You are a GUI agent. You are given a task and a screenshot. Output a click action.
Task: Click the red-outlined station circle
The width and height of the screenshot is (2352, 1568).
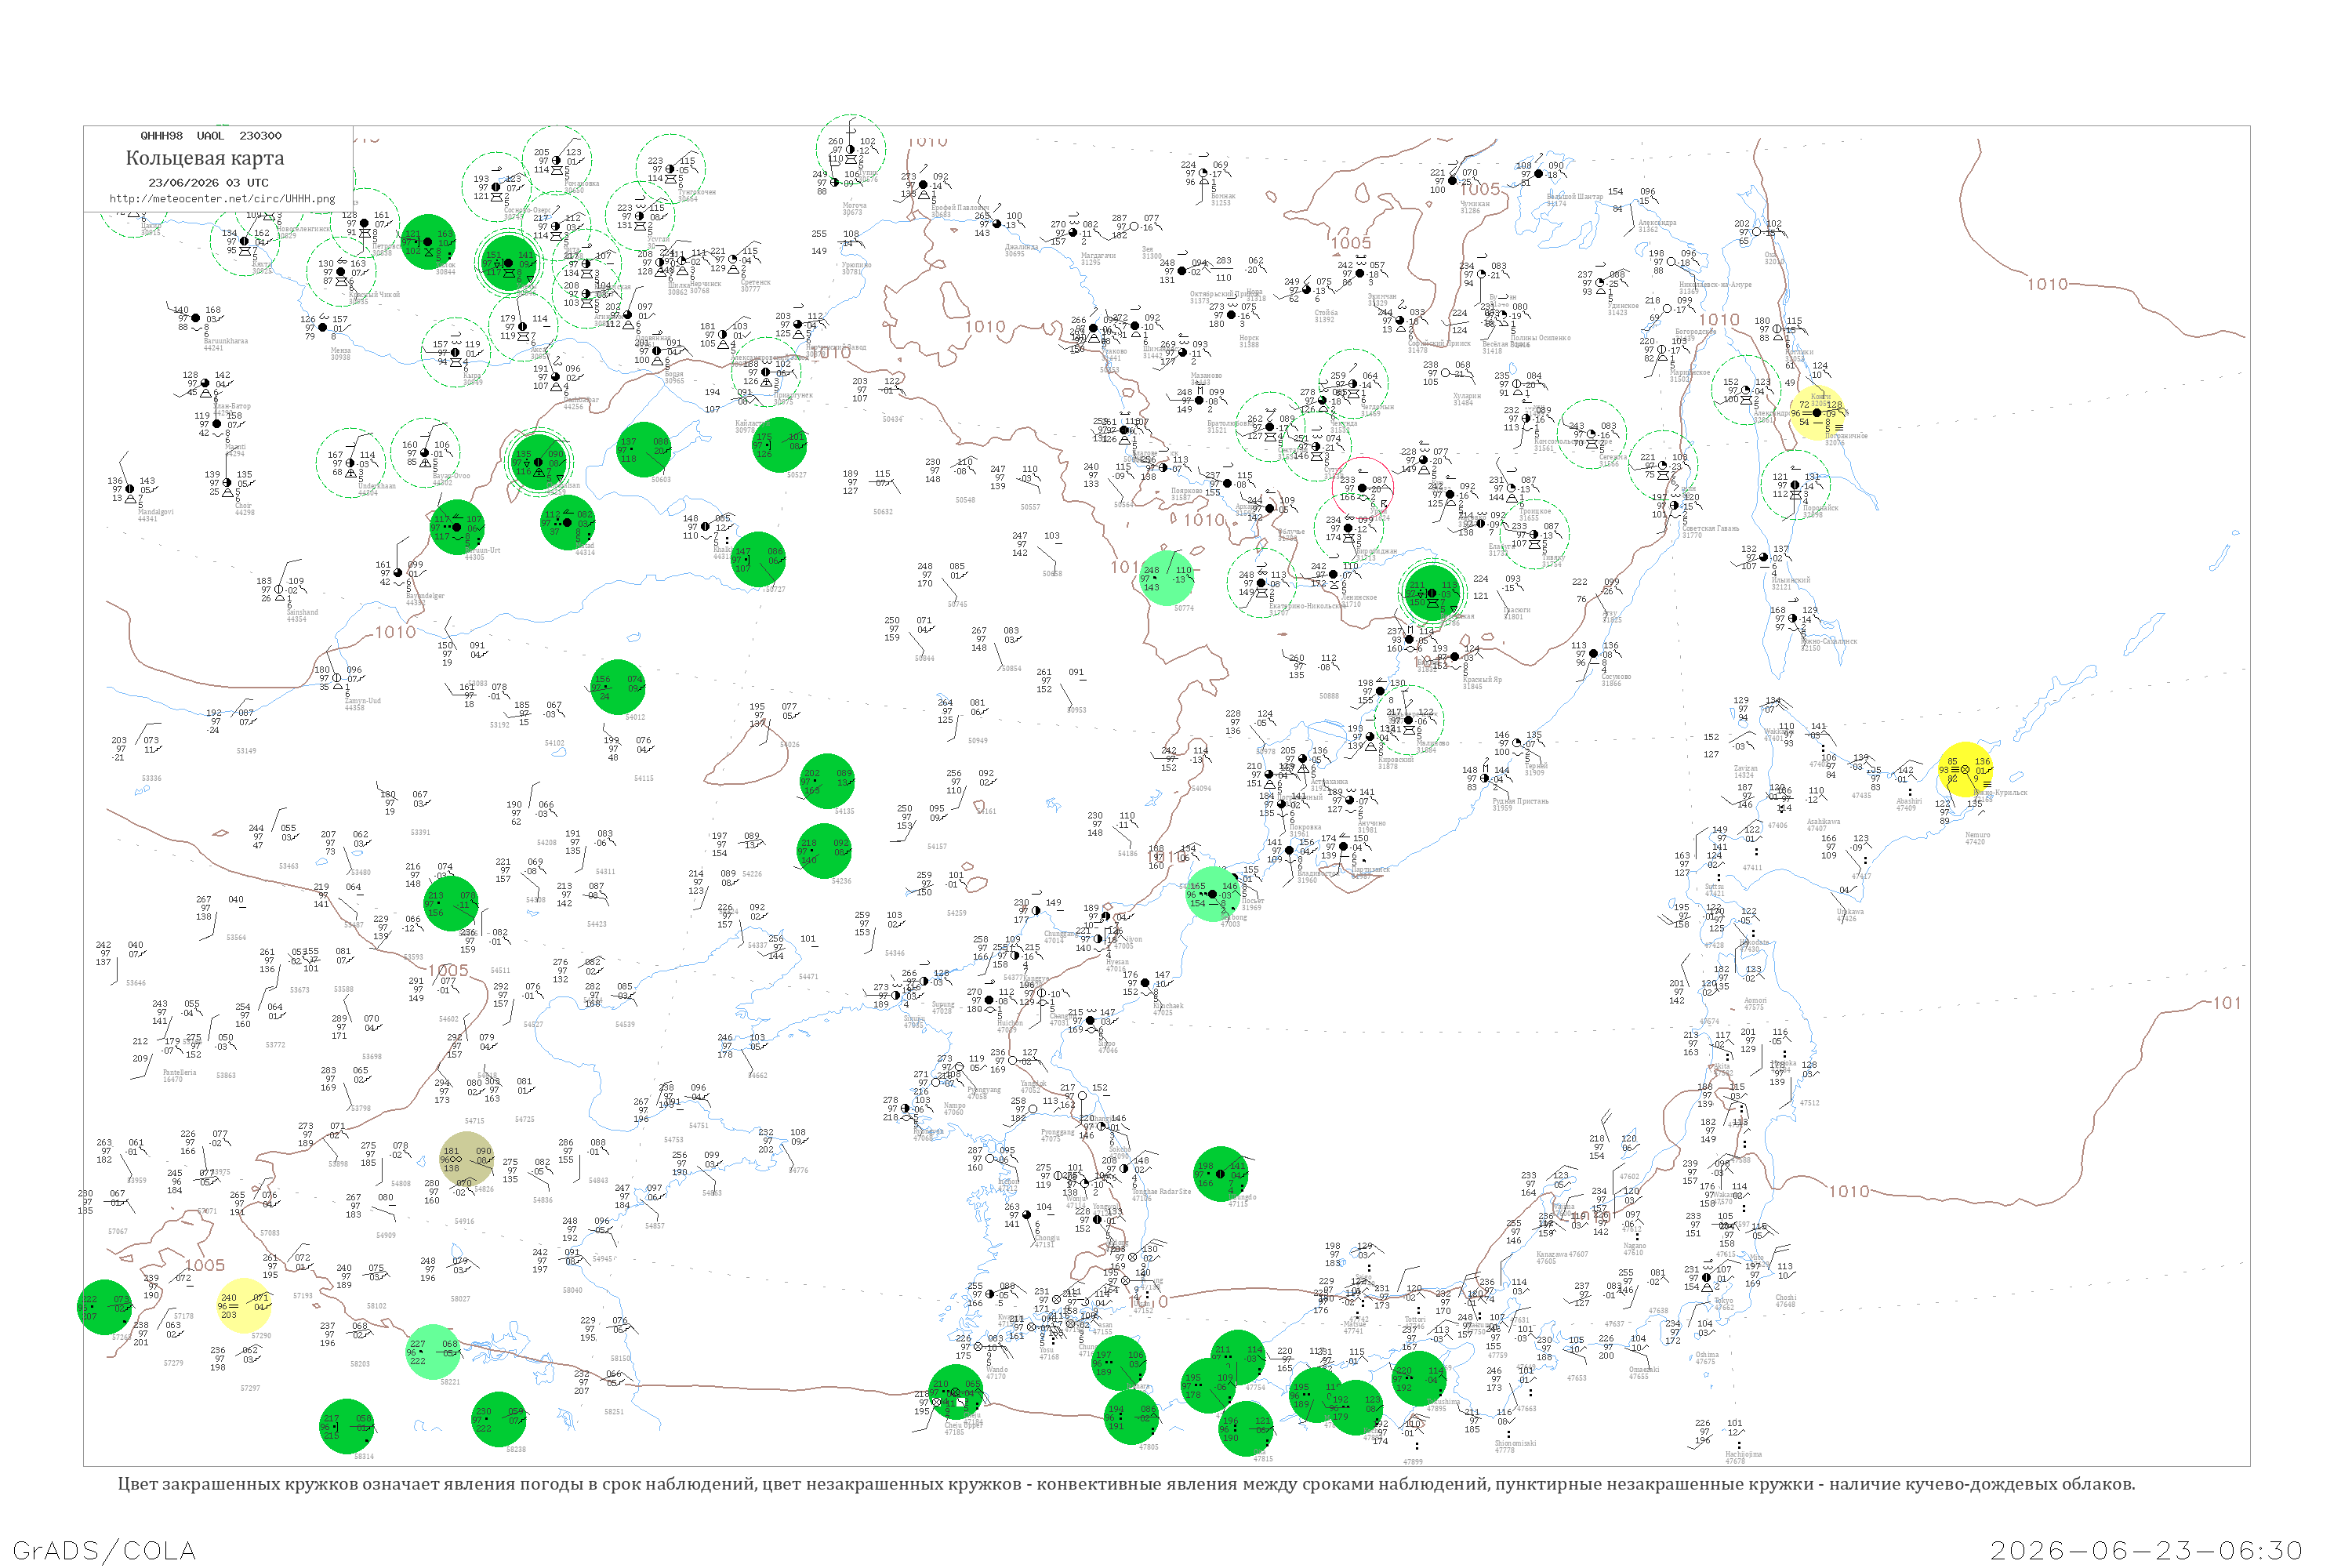coord(1362,488)
